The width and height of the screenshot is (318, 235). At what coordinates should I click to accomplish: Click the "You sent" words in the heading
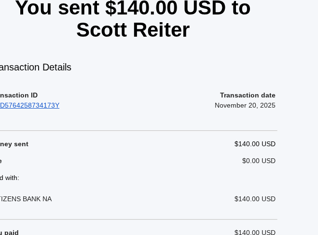pos(57,8)
